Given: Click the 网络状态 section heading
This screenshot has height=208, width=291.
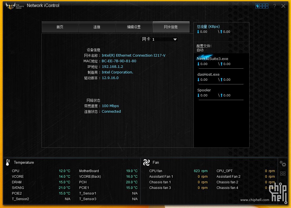Looking at the screenshot, I should click(94, 100).
